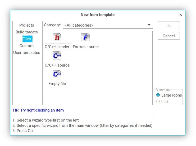Image resolution: width=196 pixels, height=146 pixels.
Task: Open the Build targets wizard type
Action: (27, 32)
